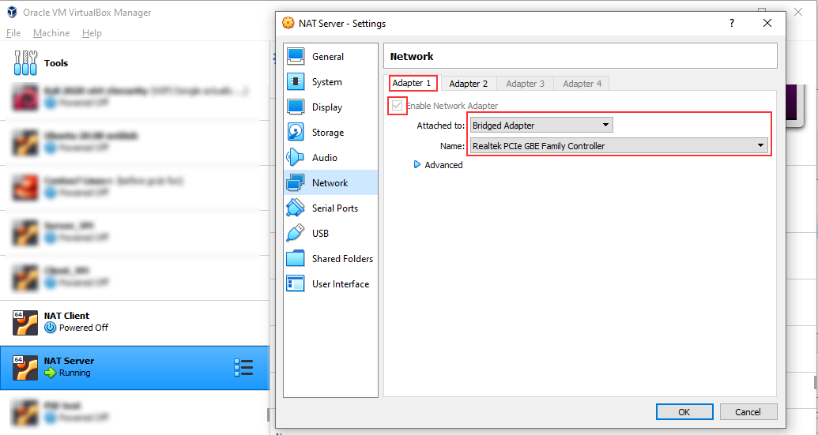Toggle the Enable Network Adapter checkbox
The height and width of the screenshot is (435, 818).
[397, 106]
